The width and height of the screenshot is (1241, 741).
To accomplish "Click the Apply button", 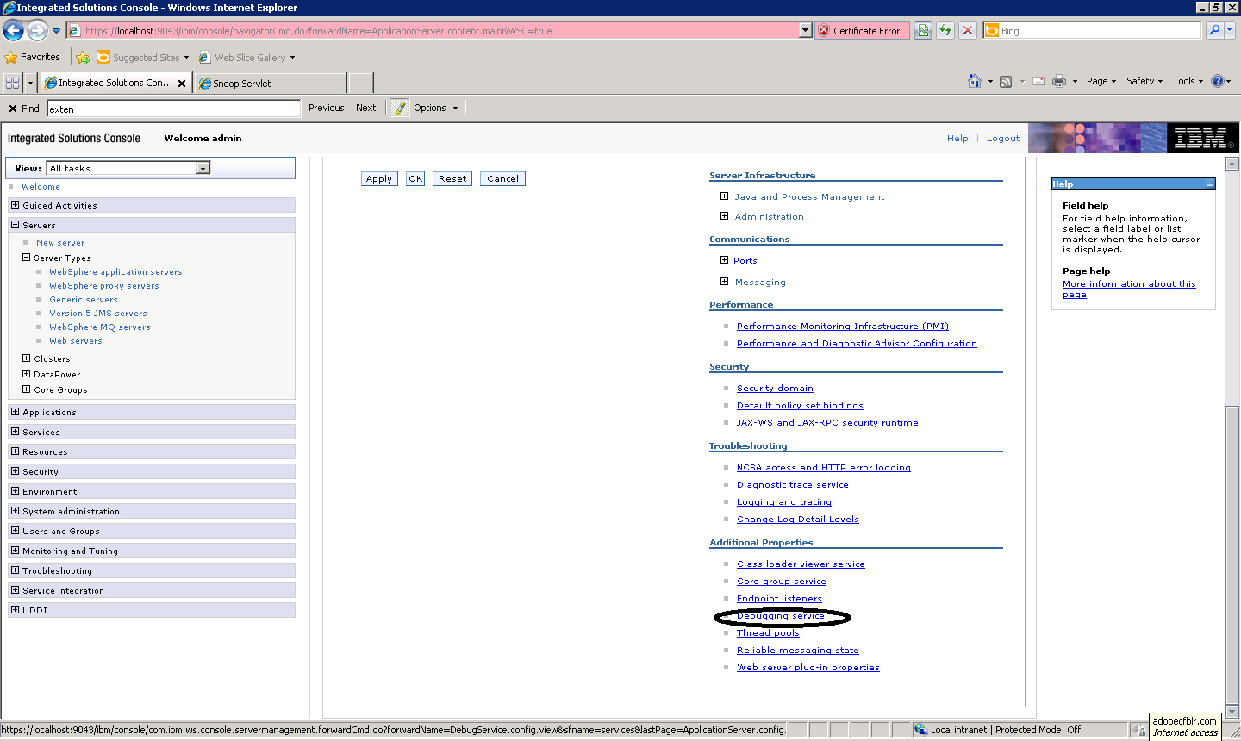I will 379,178.
